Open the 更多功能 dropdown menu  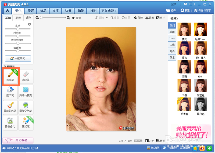point(109,11)
